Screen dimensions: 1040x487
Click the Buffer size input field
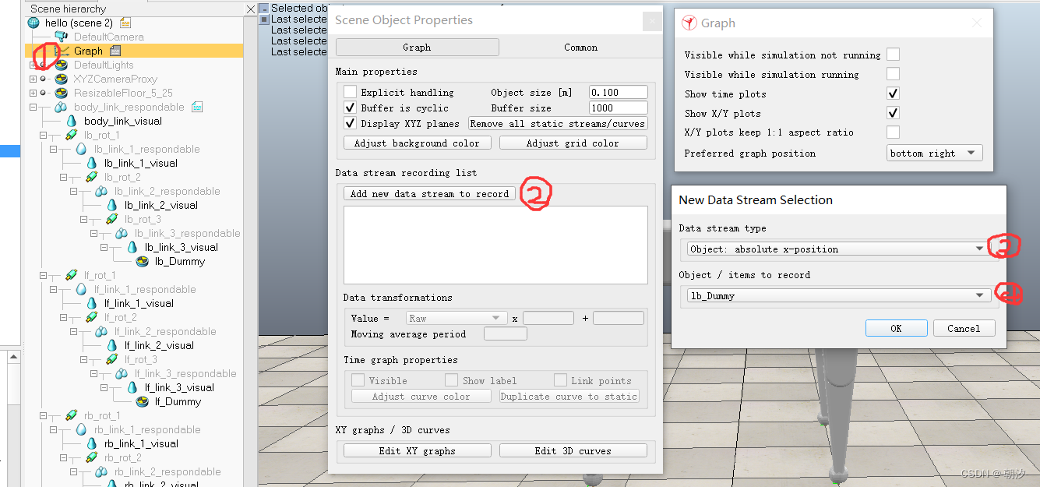pyautogui.click(x=618, y=107)
